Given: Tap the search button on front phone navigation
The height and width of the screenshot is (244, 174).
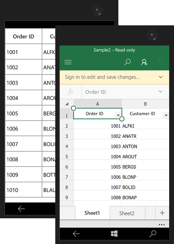Looking at the screenshot, I should click(x=153, y=234).
